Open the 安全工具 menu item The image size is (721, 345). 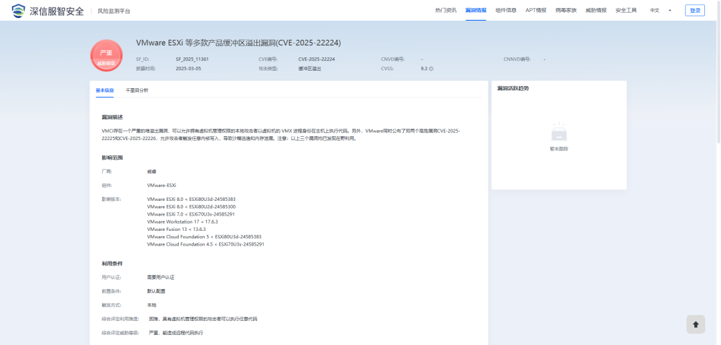click(626, 10)
